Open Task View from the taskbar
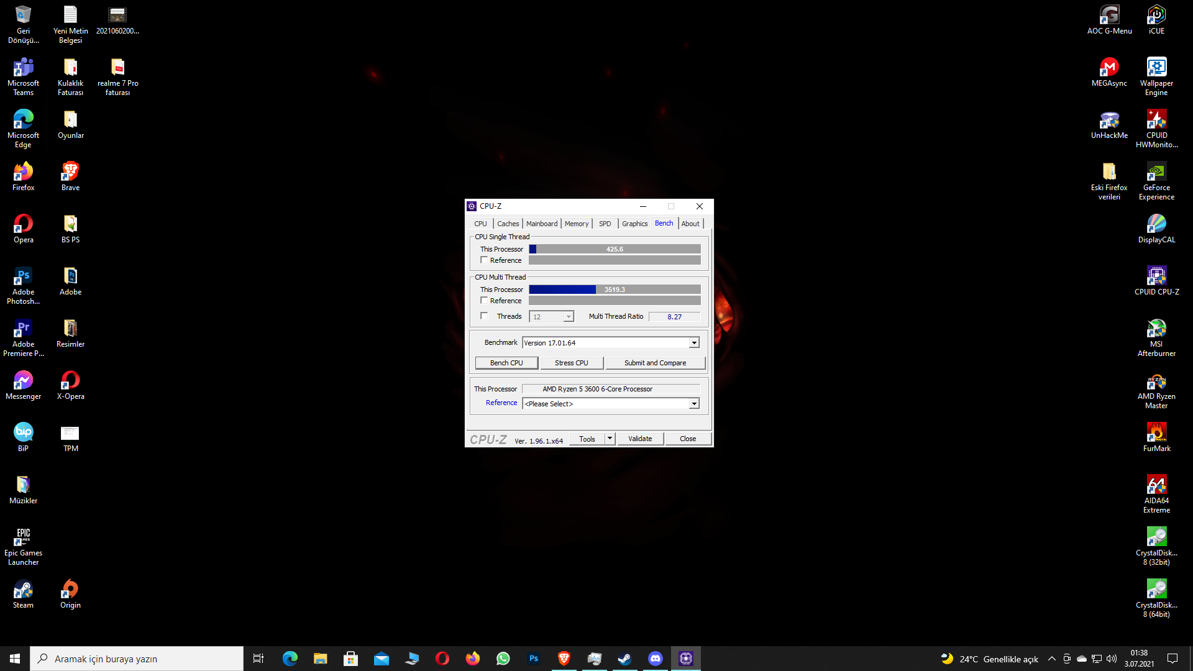 [258, 659]
